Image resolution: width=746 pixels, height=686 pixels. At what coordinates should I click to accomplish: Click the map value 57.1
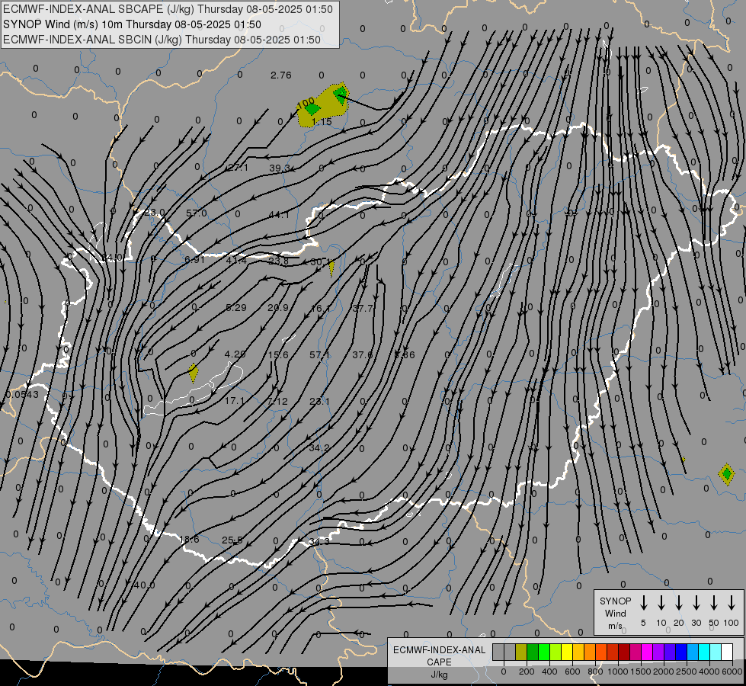320,354
